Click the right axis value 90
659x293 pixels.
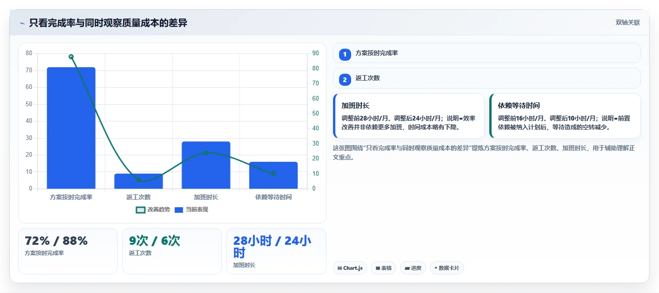coord(315,53)
